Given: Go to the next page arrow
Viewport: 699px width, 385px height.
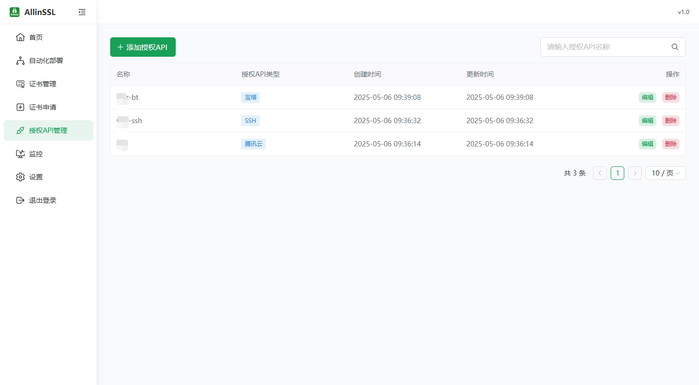Looking at the screenshot, I should click(x=635, y=173).
